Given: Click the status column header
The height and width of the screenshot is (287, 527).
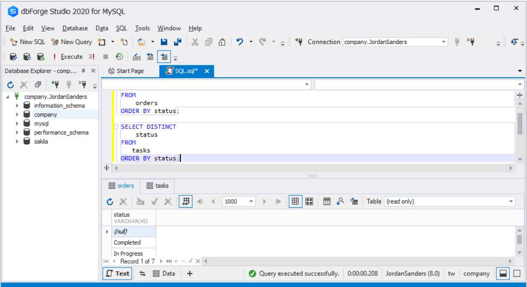Looking at the screenshot, I should [x=133, y=218].
